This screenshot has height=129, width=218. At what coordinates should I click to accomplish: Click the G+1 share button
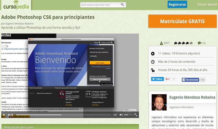pyautogui.click(x=167, y=79)
